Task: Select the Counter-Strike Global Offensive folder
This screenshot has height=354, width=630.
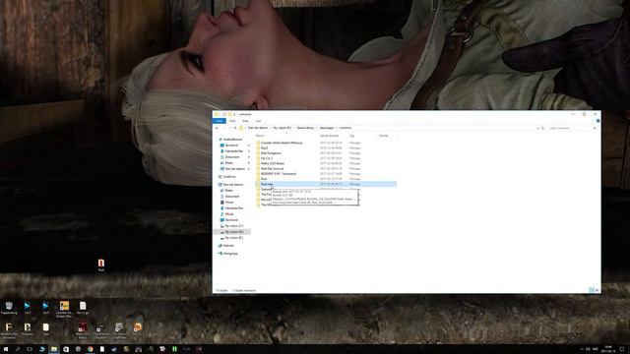Action: click(282, 143)
